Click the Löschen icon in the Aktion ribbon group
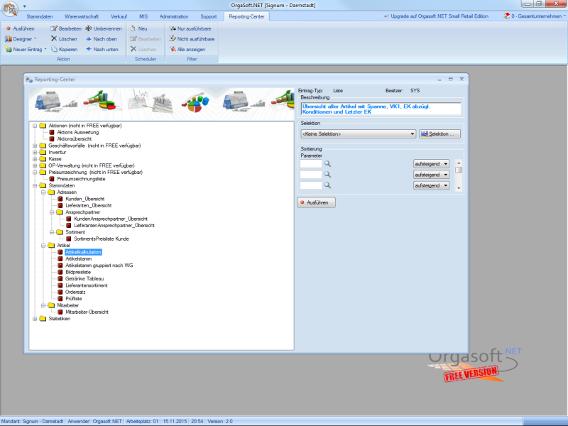Image resolution: width=568 pixels, height=426 pixels. [x=54, y=39]
